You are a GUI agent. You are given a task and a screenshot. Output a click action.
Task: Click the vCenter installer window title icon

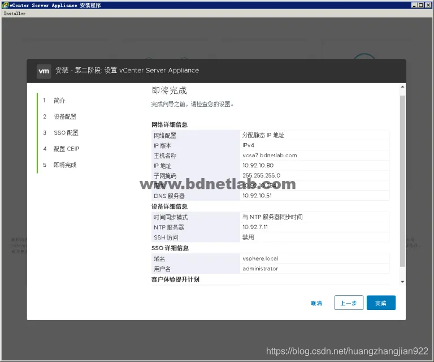coord(5,5)
